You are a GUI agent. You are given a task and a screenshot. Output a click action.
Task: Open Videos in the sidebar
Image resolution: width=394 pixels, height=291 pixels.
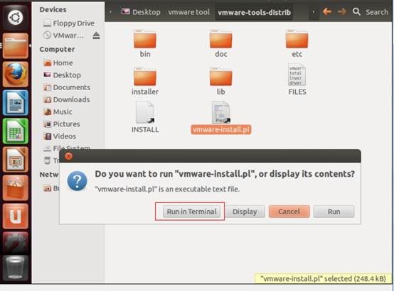click(60, 136)
